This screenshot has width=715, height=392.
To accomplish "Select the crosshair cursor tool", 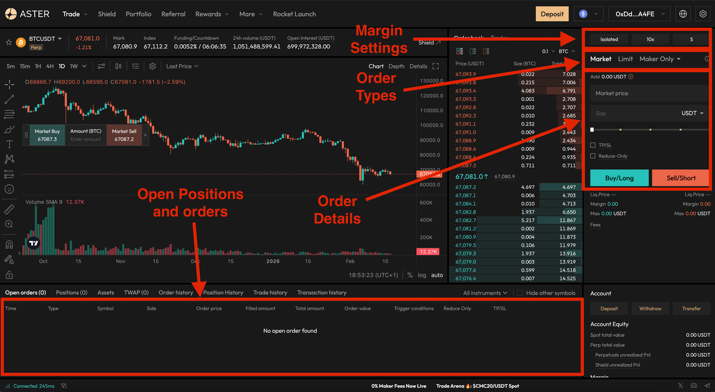I will [x=9, y=84].
